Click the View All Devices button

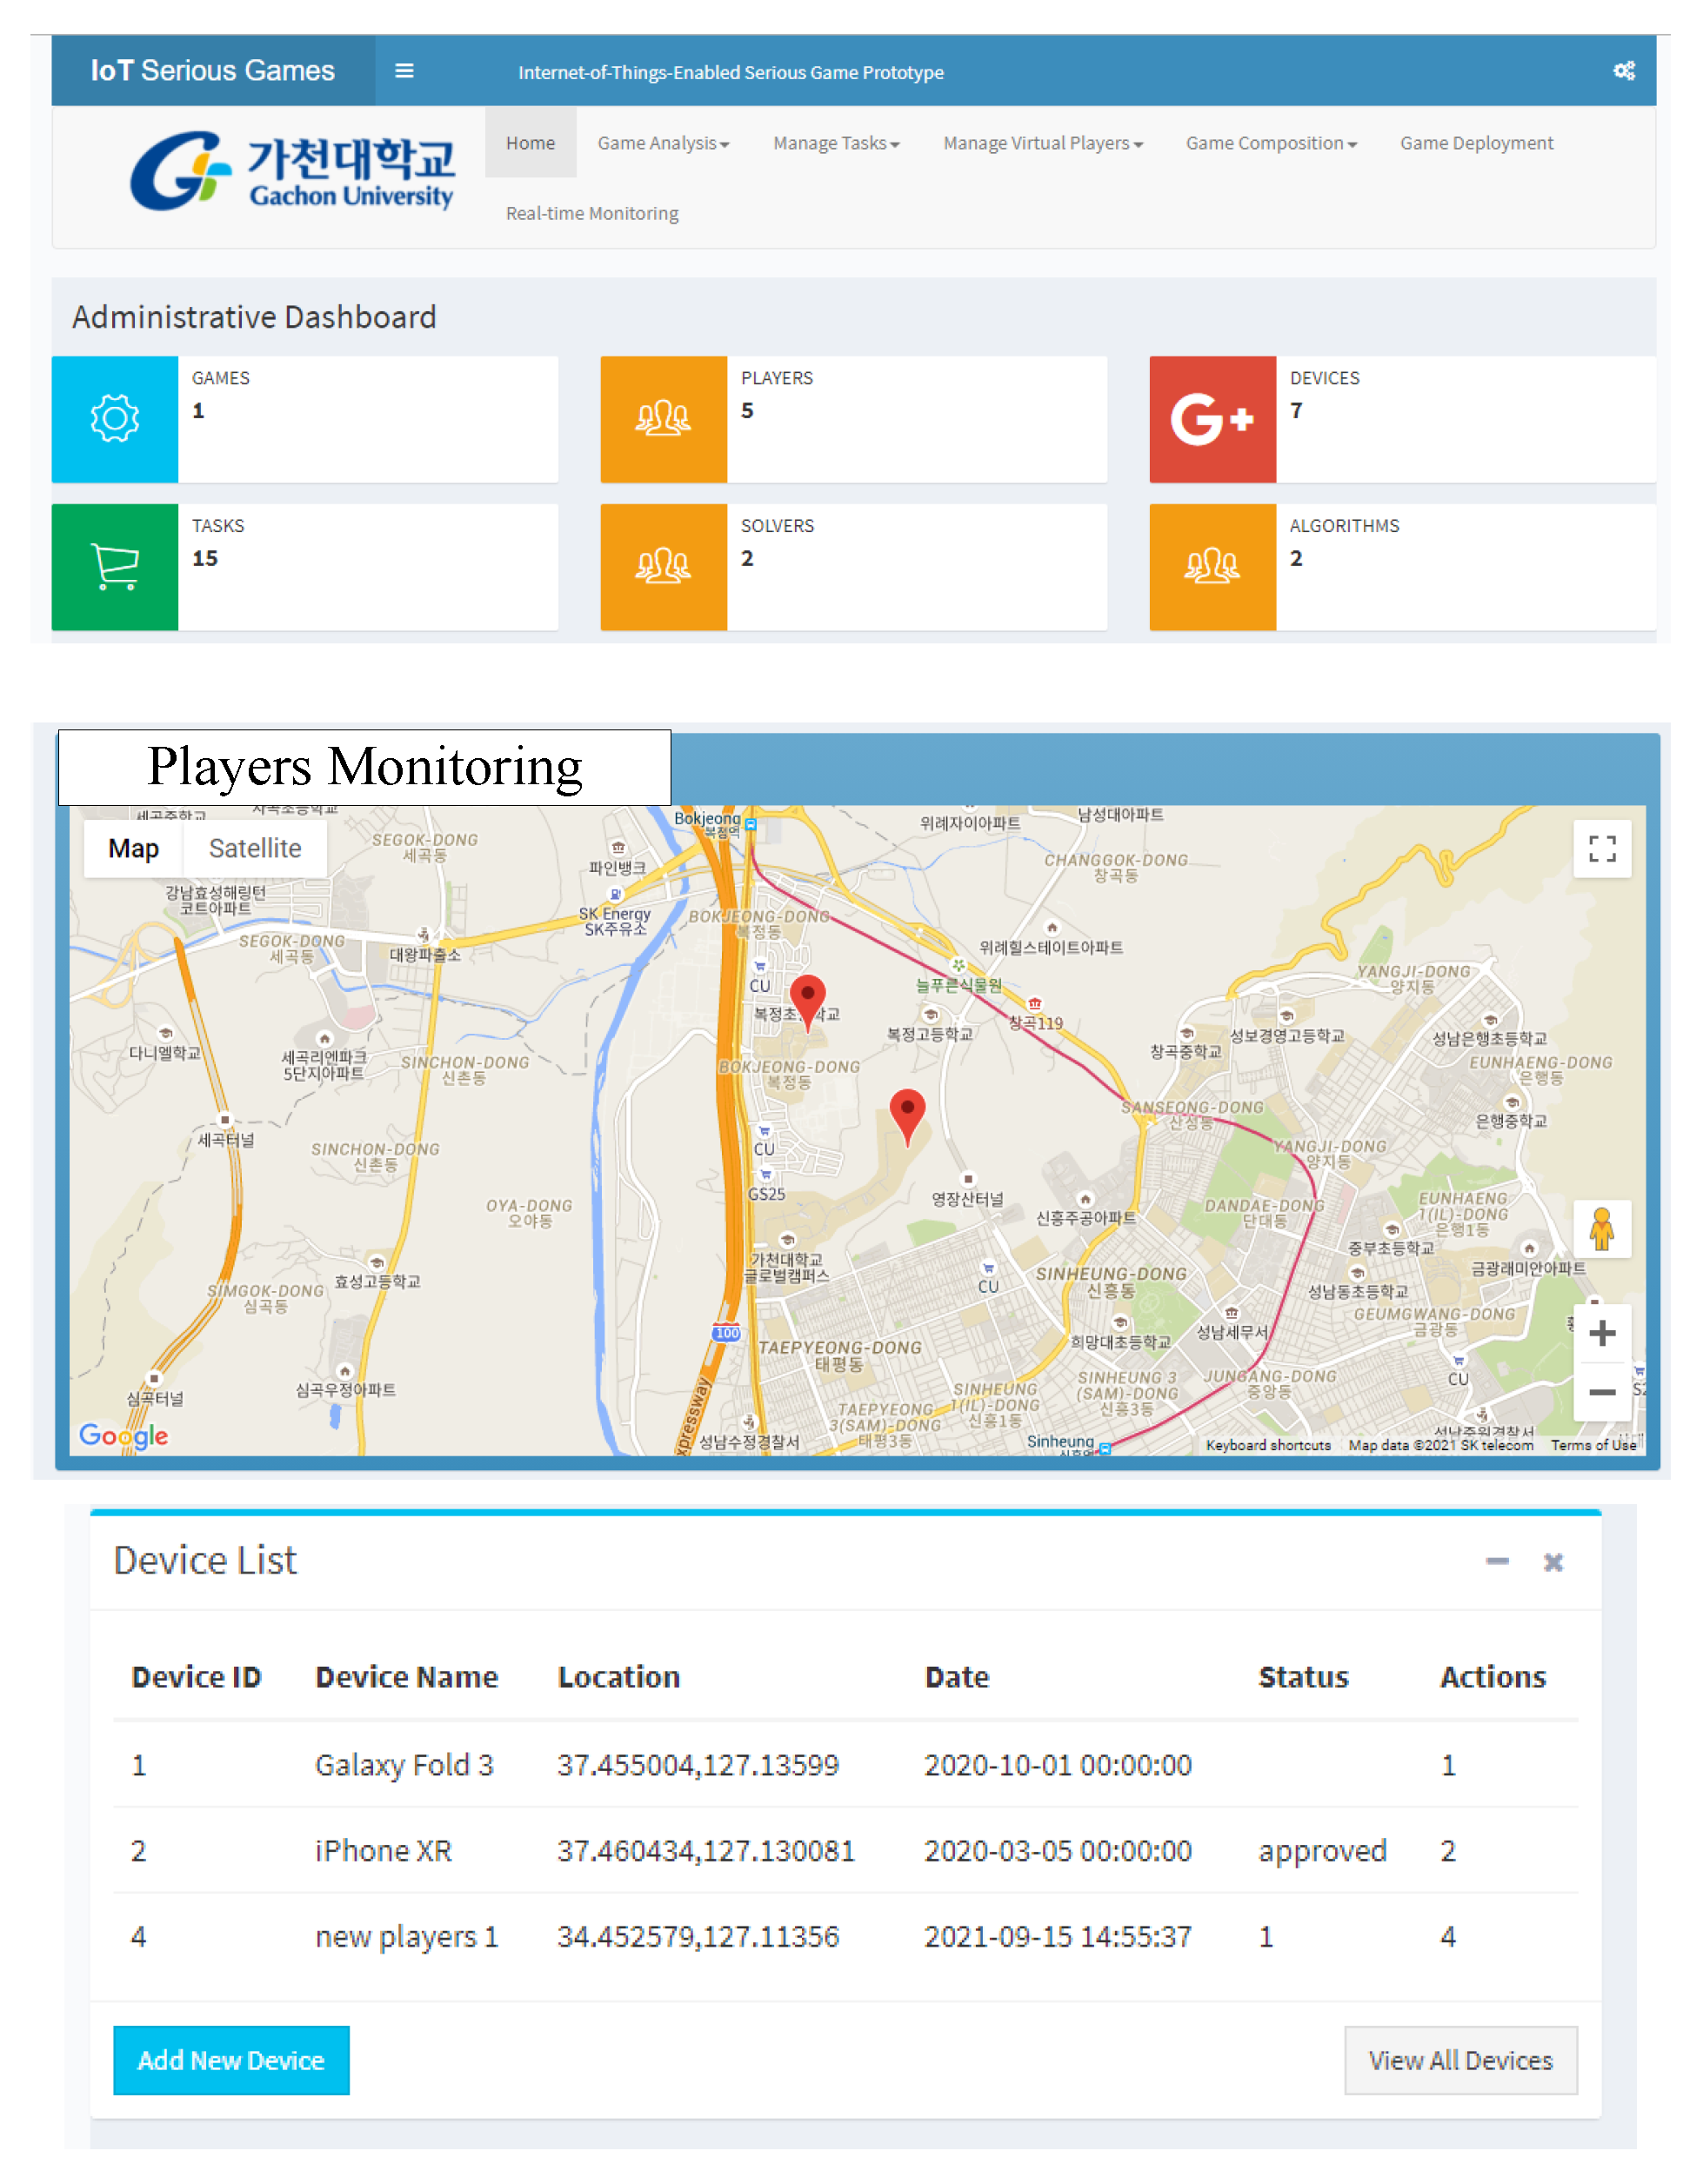pos(1459,2060)
